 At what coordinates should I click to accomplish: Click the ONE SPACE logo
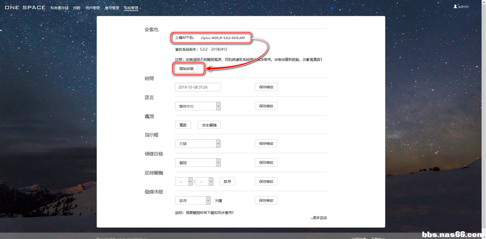tap(25, 7)
